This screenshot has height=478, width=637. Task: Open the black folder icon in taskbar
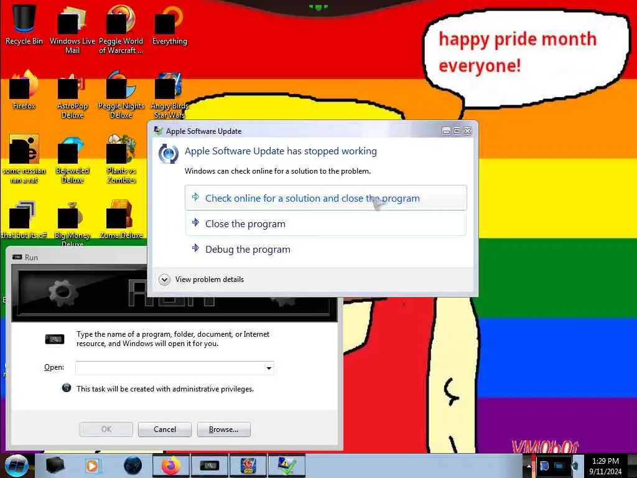[55, 466]
